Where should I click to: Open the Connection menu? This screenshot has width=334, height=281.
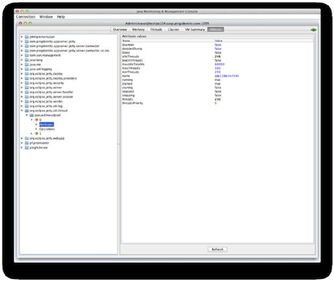click(x=25, y=17)
